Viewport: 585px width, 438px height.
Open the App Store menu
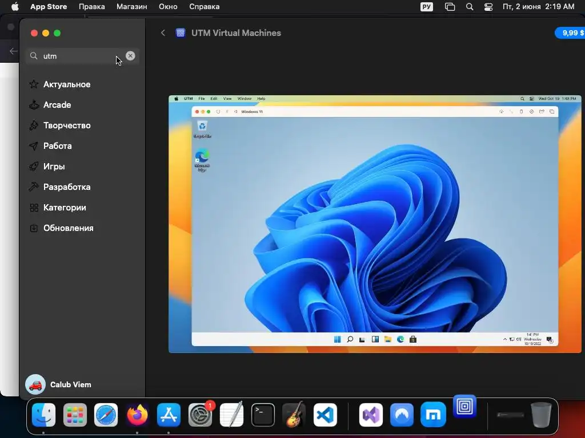pos(49,6)
